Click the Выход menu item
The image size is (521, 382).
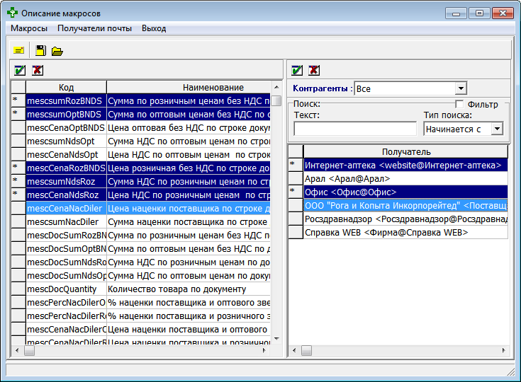(154, 28)
